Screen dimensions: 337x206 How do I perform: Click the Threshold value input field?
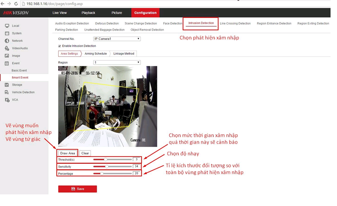tap(137, 159)
